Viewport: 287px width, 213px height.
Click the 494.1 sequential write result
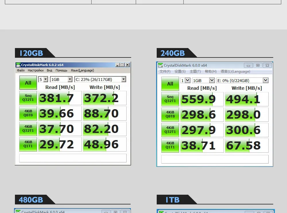point(247,99)
